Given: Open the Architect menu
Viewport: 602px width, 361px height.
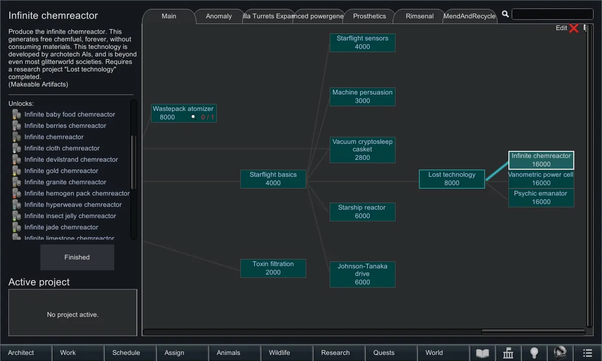Looking at the screenshot, I should pos(21,353).
